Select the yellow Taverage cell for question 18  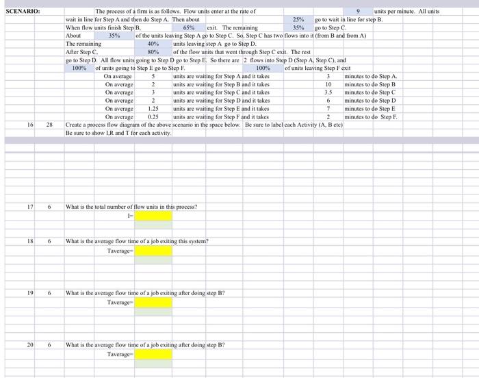pos(153,251)
